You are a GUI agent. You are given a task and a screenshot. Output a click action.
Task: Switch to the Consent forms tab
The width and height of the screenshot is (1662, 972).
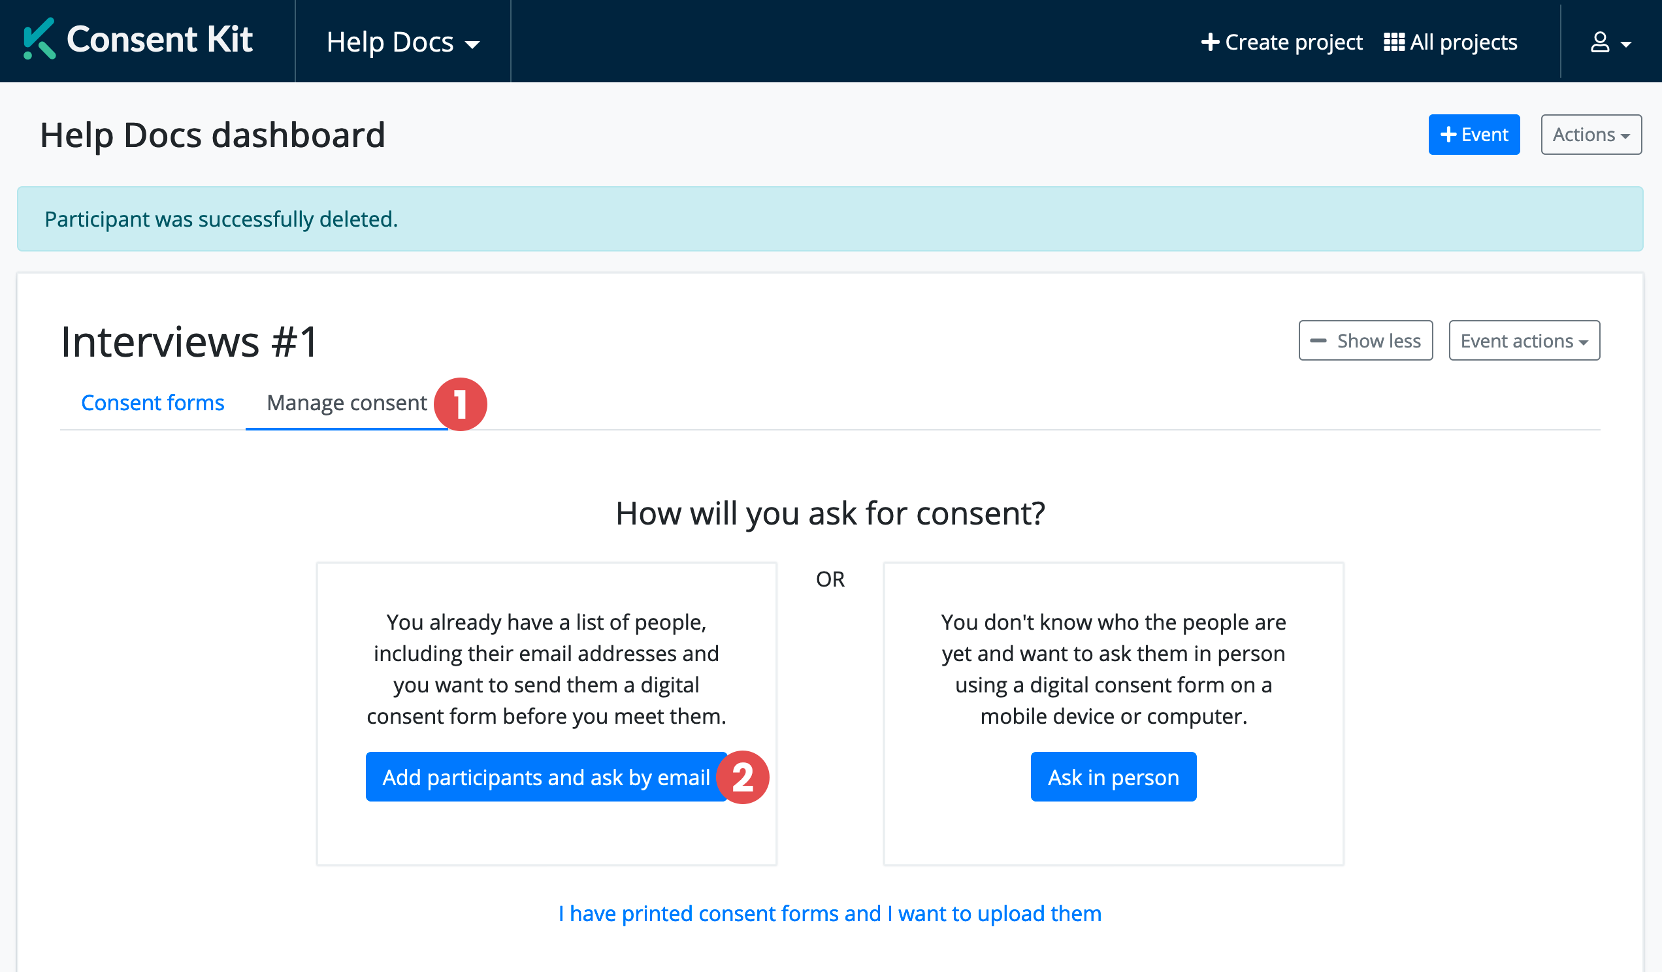tap(152, 403)
